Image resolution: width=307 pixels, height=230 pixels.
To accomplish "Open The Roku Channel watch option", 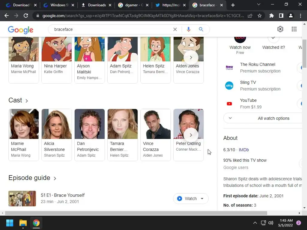I will tap(263, 68).
